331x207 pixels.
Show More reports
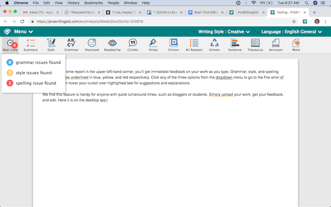[296, 45]
